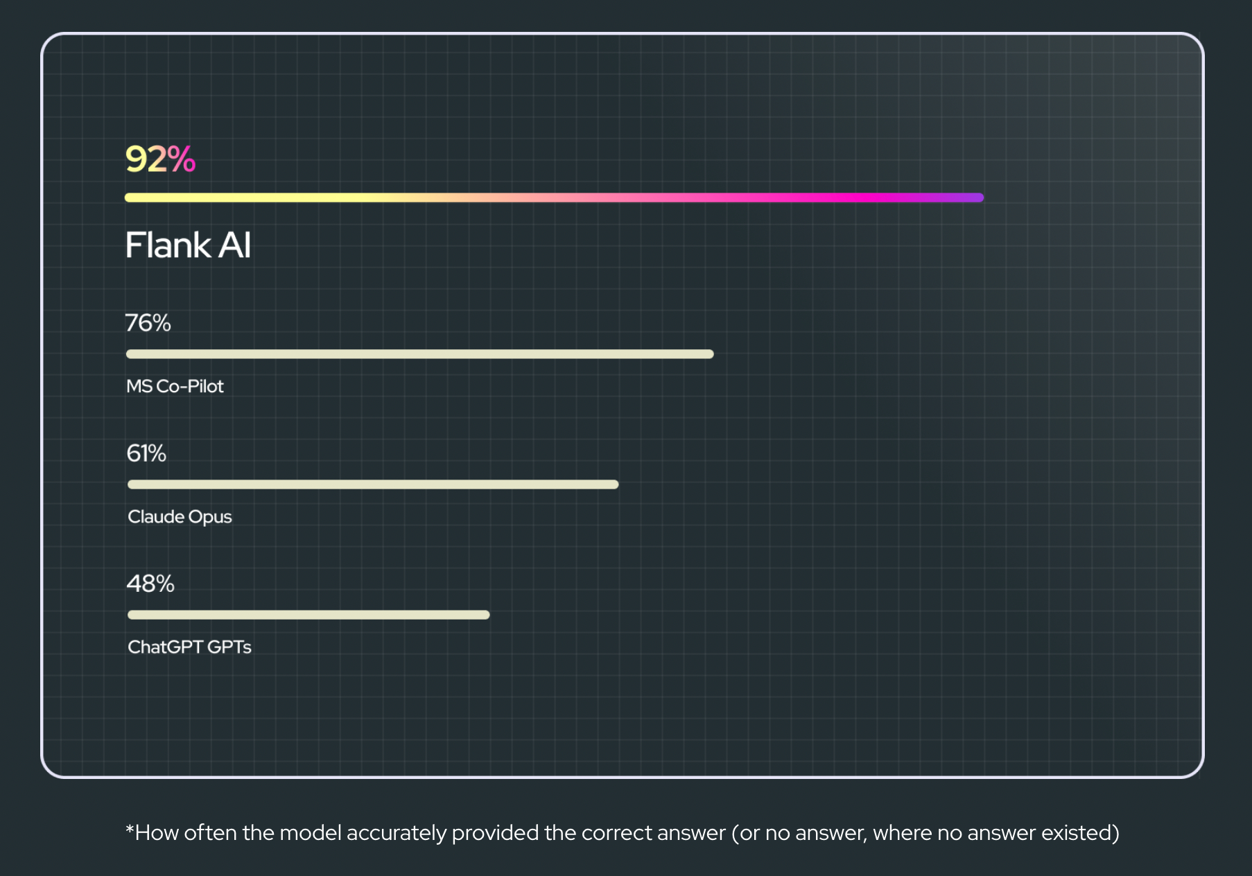Select the MS Co-Pilot label

pyautogui.click(x=175, y=386)
